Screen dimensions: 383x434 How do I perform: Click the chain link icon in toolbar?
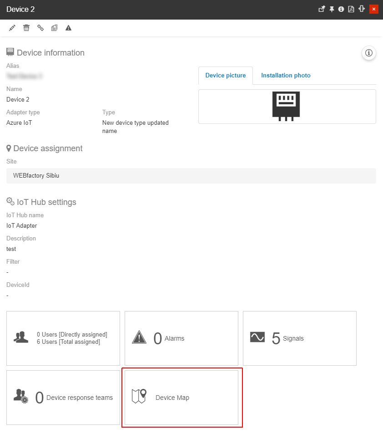(40, 28)
